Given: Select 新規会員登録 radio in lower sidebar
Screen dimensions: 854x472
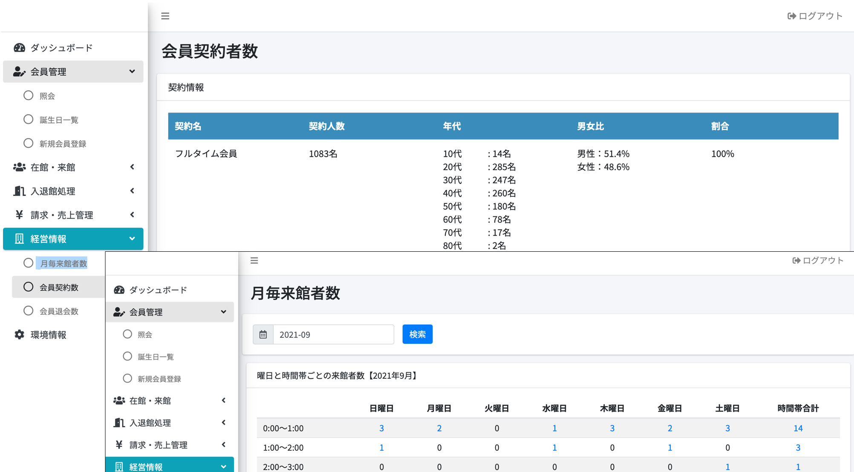Looking at the screenshot, I should click(x=127, y=378).
